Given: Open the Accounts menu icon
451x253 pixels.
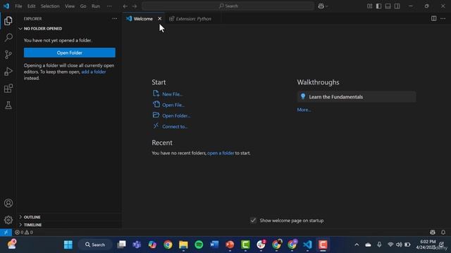Looking at the screenshot, I should tap(8, 203).
